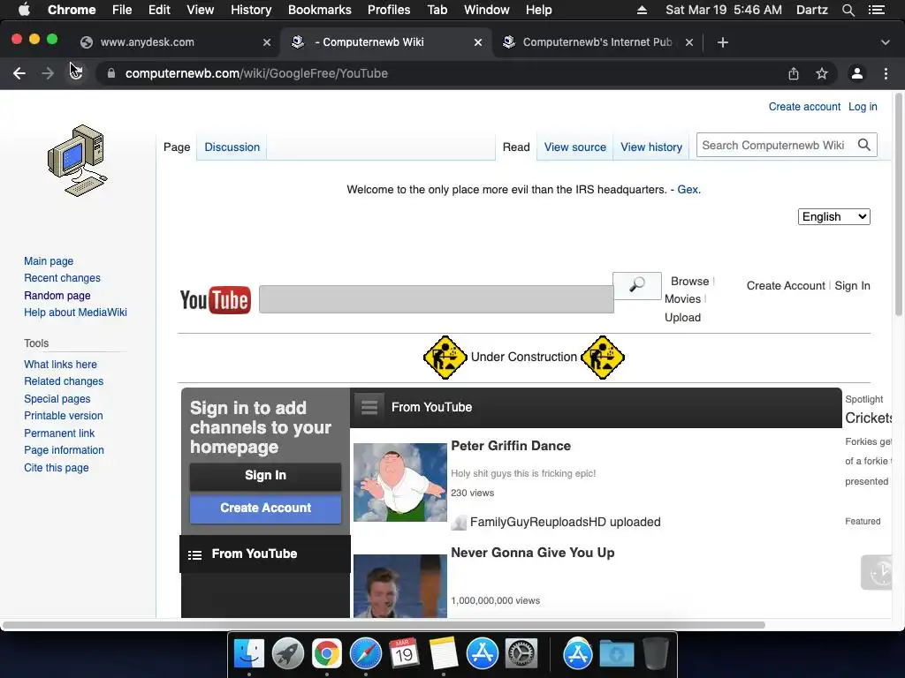Click the gray YouTube search field

(437, 299)
